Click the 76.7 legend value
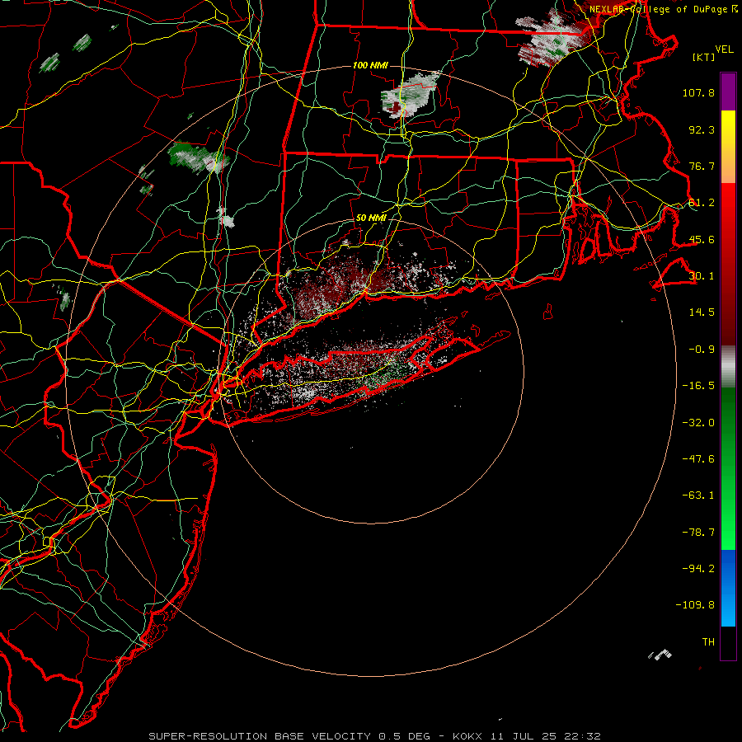 click(702, 166)
